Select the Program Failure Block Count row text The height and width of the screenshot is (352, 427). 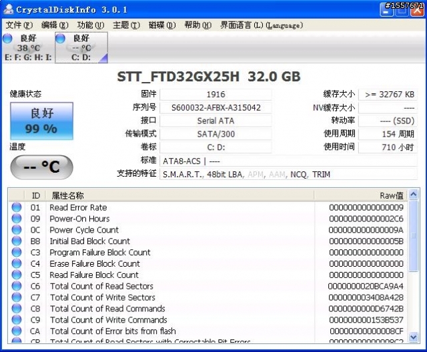coord(100,253)
